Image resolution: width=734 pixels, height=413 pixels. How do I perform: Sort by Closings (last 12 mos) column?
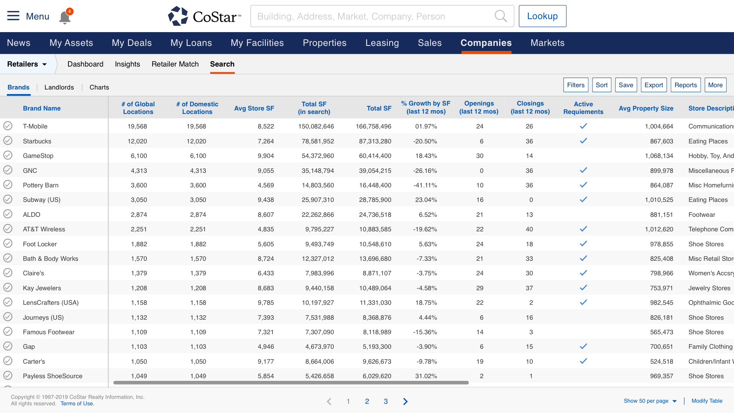click(x=530, y=107)
